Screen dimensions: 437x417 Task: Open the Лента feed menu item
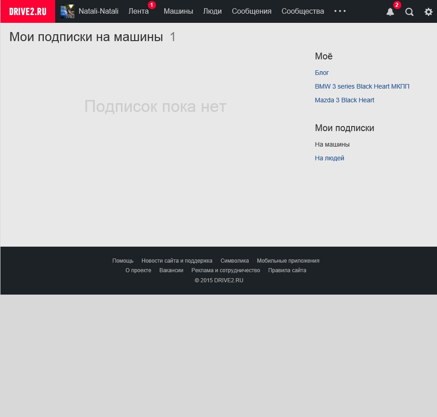139,11
